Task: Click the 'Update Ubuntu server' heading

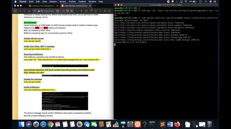Action: (x=34, y=38)
